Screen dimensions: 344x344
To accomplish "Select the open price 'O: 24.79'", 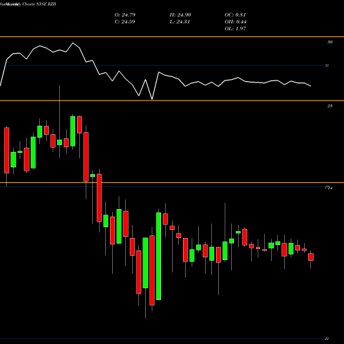I will (125, 15).
